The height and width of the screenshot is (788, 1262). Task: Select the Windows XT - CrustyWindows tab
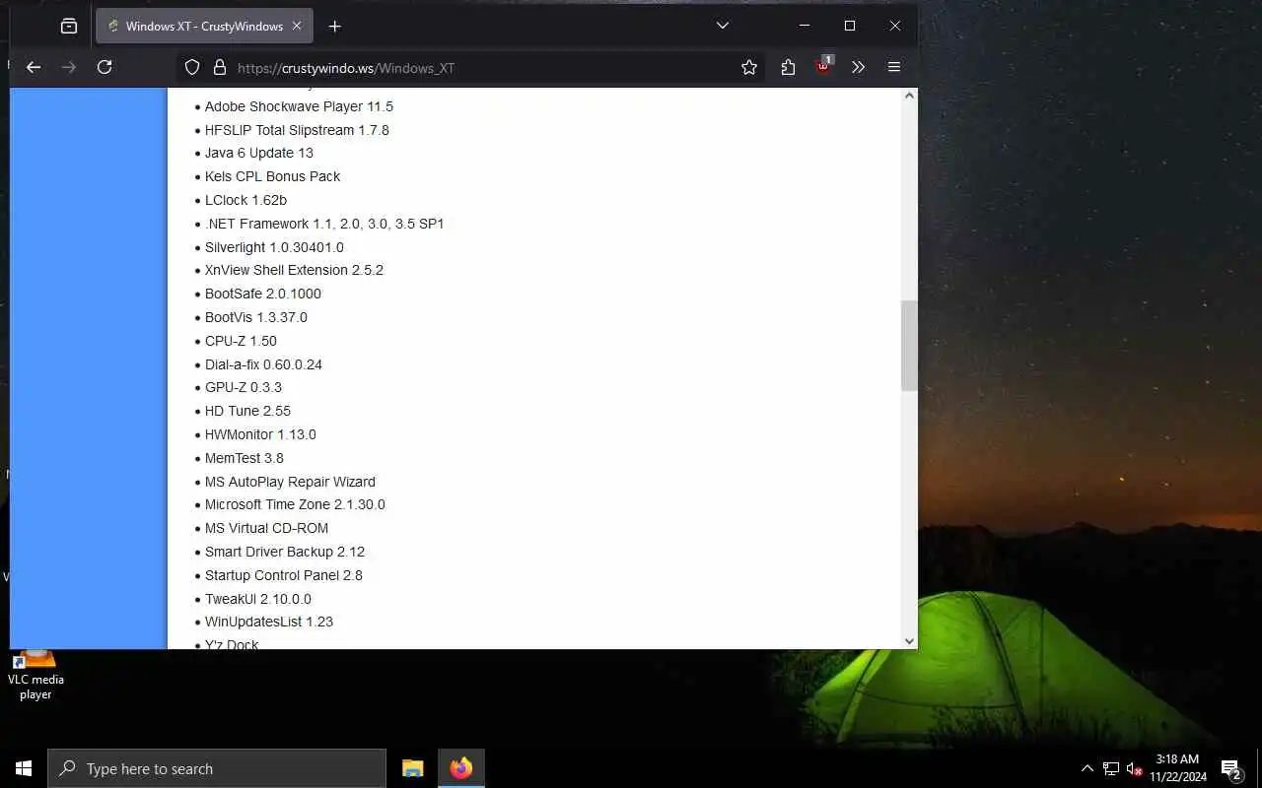204,26
